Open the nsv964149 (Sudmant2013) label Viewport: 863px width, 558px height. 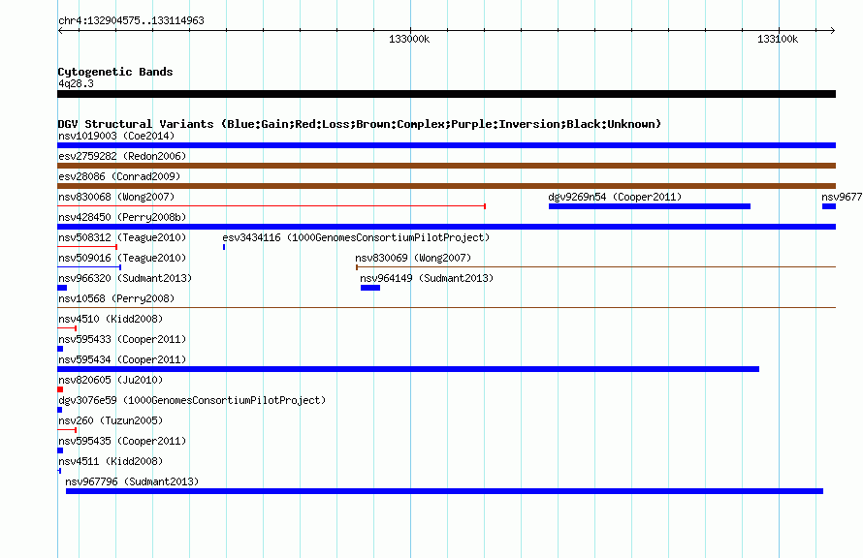tap(427, 278)
